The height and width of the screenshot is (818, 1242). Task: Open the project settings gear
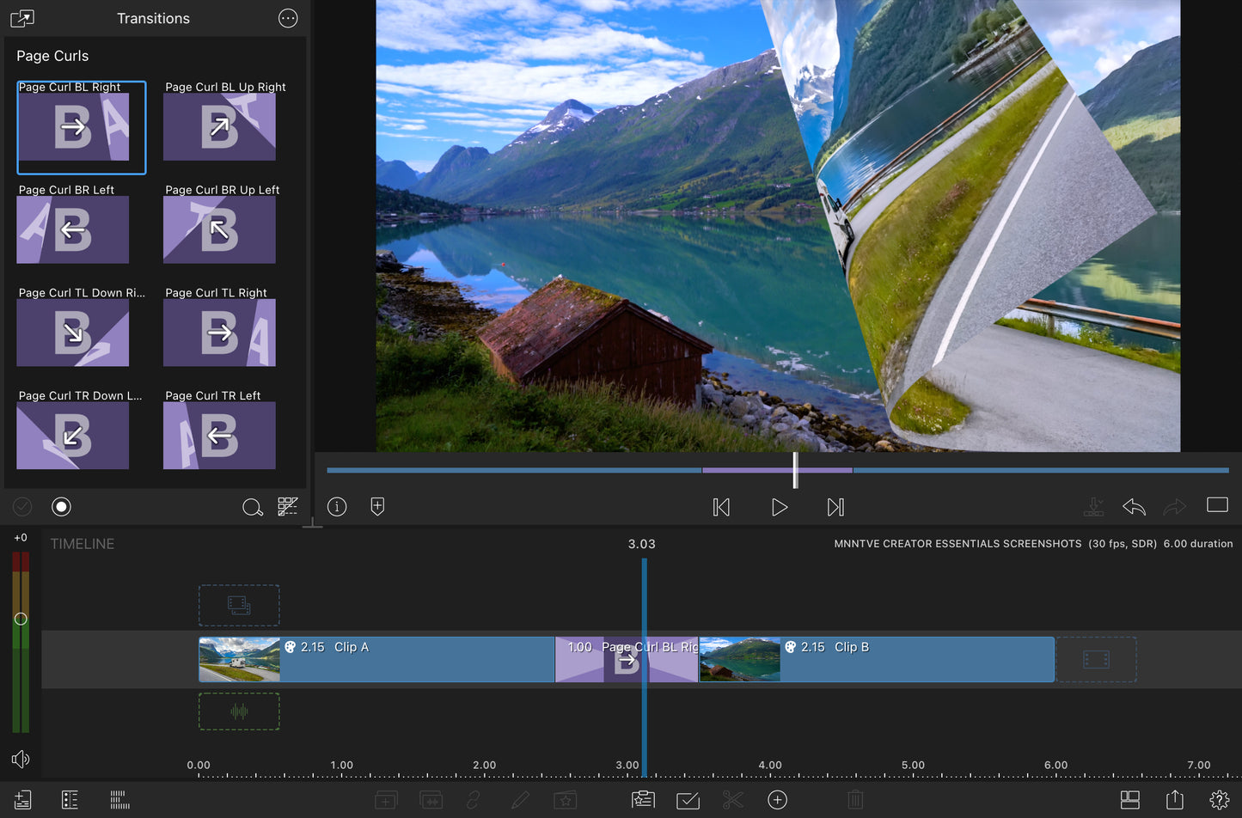(1219, 800)
